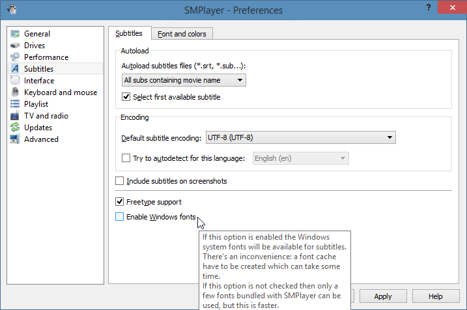Select the Subtitles tab

pyautogui.click(x=129, y=33)
